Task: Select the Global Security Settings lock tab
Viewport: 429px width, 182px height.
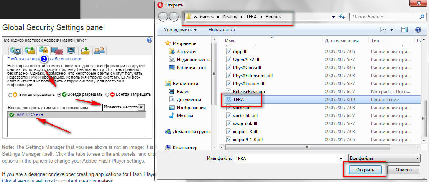Action: click(43, 50)
